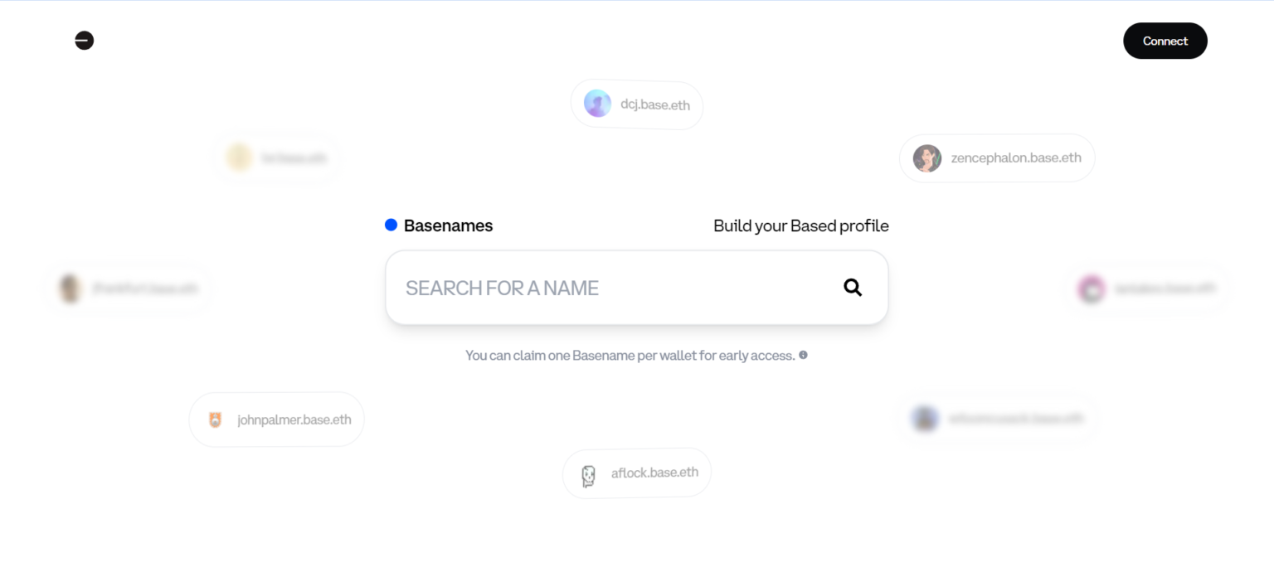Open the info tooltip icon after the early access text
The height and width of the screenshot is (577, 1274).
802,355
